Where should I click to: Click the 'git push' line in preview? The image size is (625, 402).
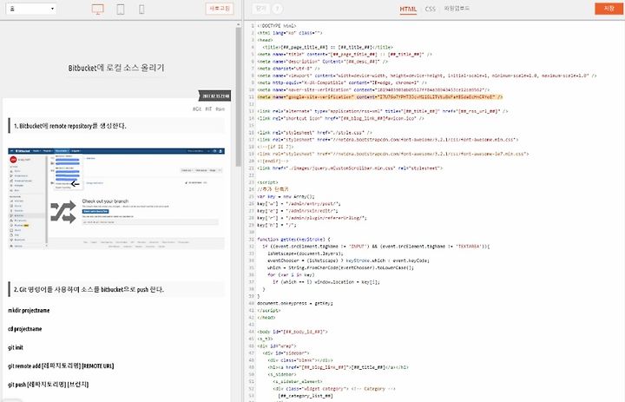[x=49, y=385]
